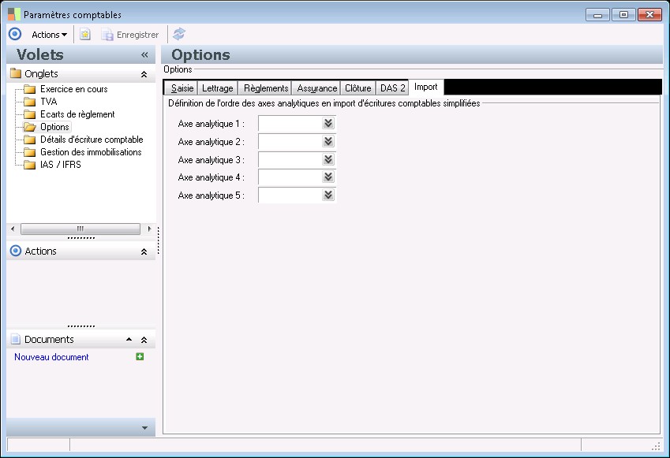This screenshot has height=458, width=670.
Task: Switch to the Lettrage tab
Action: point(218,88)
